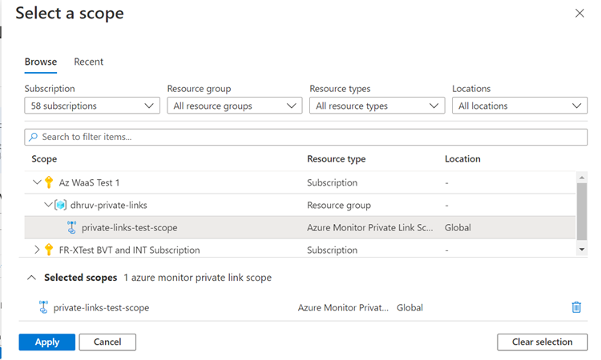
Task: Select Az WaaS Test 1 row
Action: (300, 182)
